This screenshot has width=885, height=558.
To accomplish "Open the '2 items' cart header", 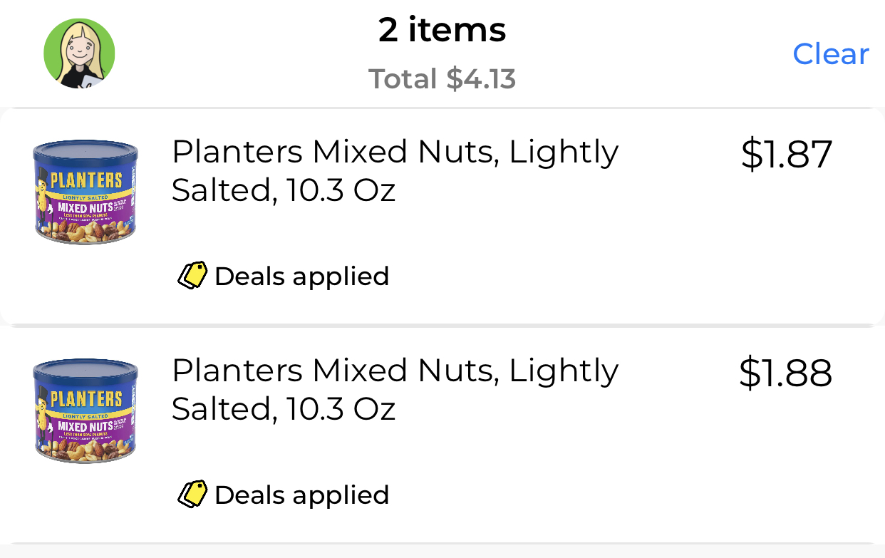I will click(x=442, y=29).
